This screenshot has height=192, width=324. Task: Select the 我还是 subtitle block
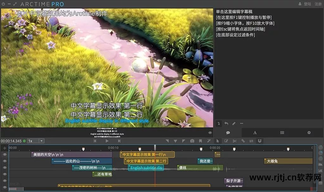tap(205, 161)
